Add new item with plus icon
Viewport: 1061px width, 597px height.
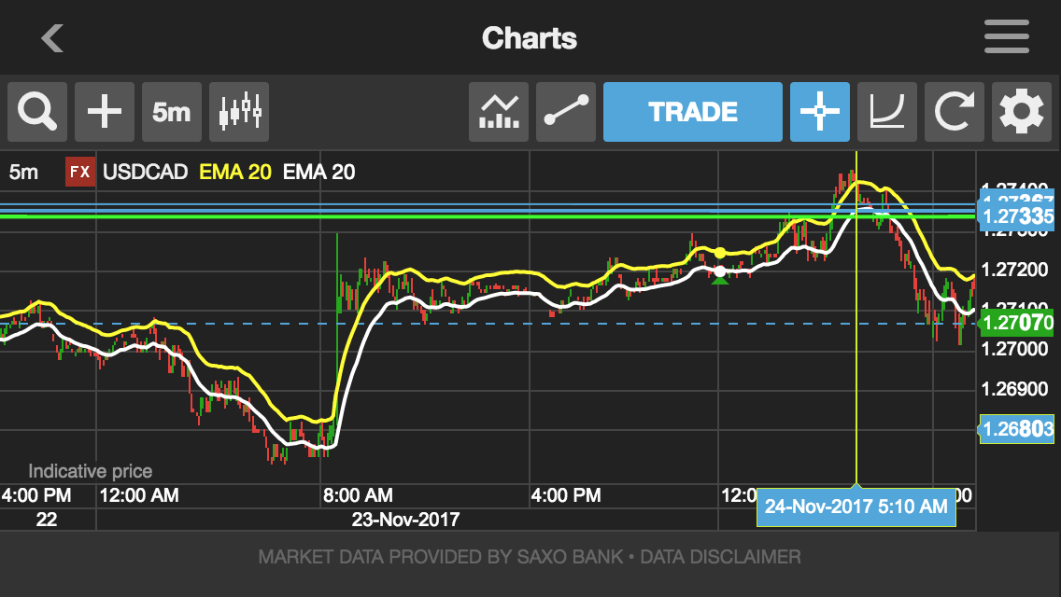(105, 112)
